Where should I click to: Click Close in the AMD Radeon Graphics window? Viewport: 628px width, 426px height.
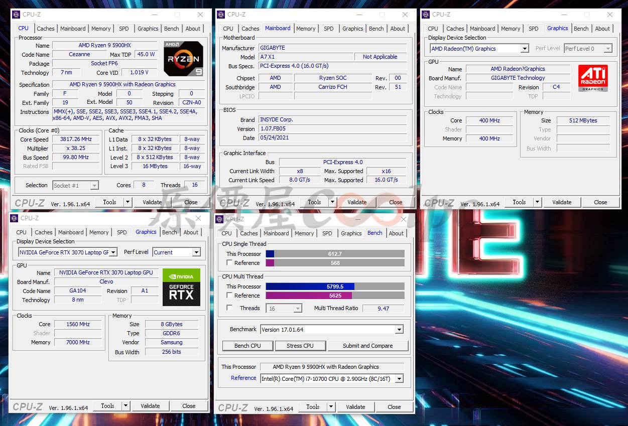pyautogui.click(x=600, y=202)
